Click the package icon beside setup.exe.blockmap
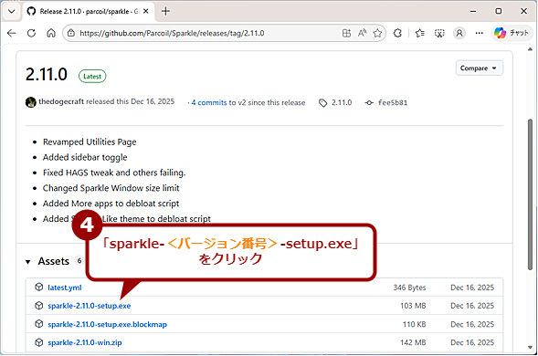The width and height of the screenshot is (538, 356). [38, 324]
